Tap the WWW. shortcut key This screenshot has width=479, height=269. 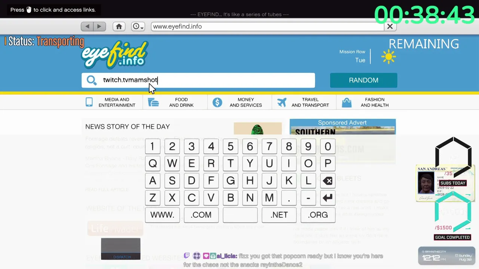[162, 215]
